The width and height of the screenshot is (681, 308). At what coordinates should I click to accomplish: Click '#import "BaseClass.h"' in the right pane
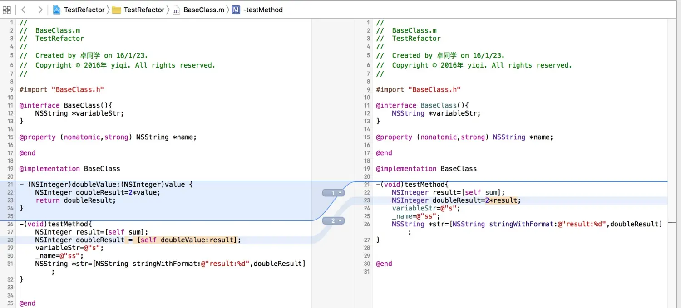[418, 89]
